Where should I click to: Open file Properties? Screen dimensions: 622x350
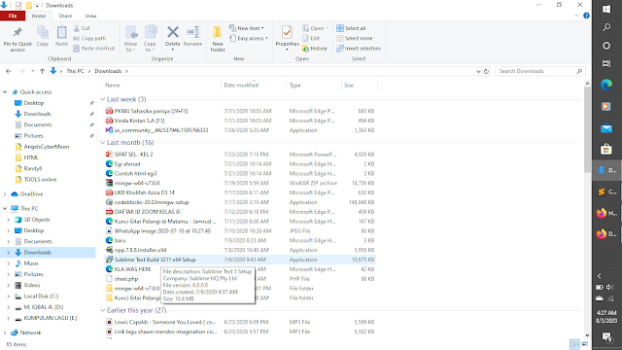(x=287, y=38)
